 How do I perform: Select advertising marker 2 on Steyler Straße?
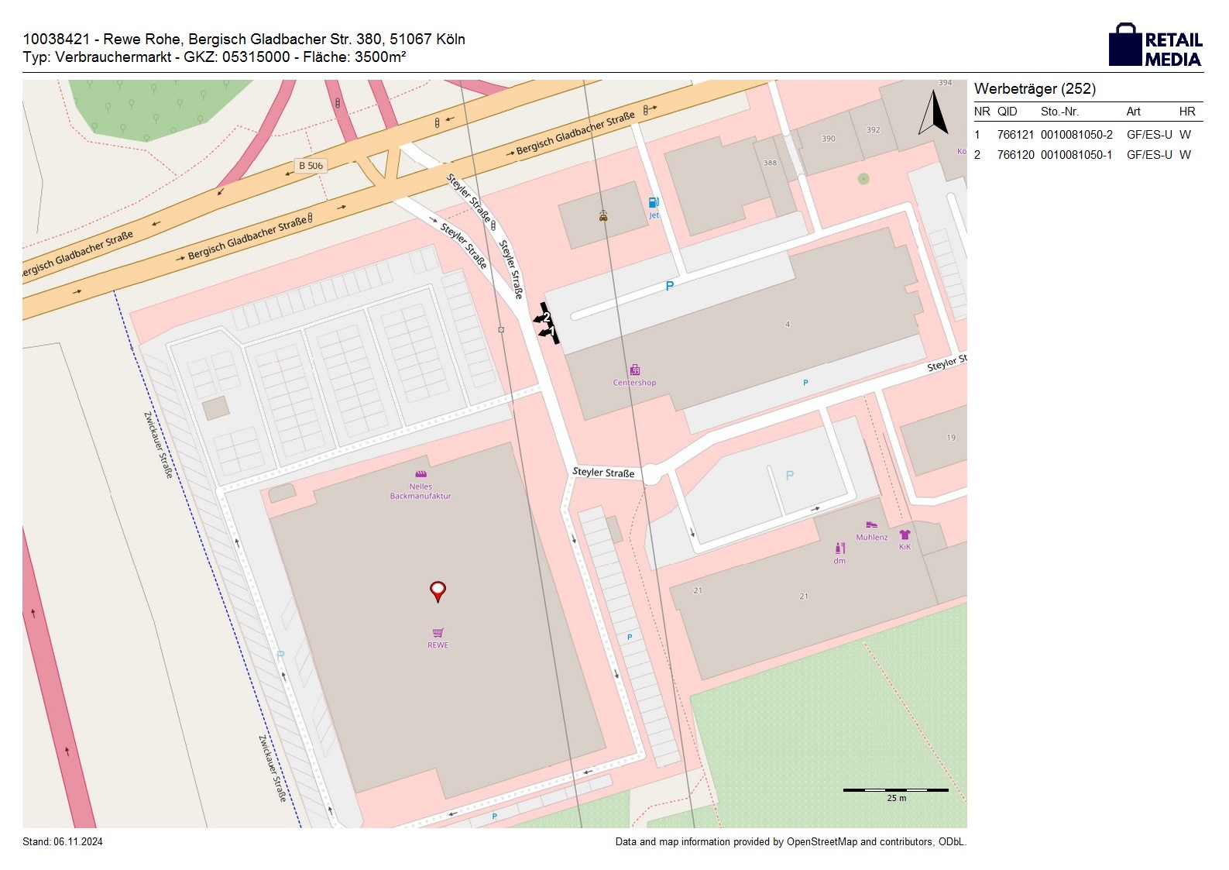click(546, 317)
